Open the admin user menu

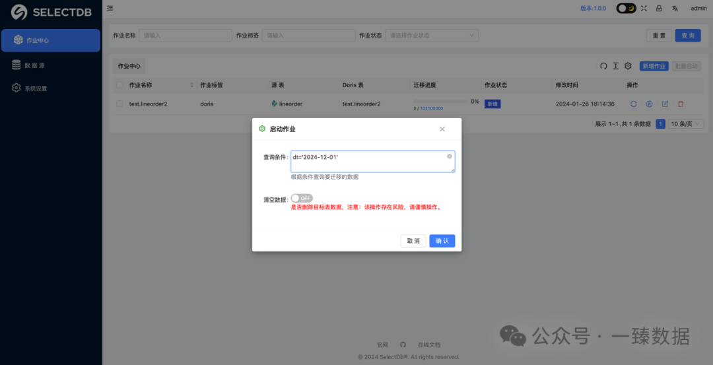698,8
